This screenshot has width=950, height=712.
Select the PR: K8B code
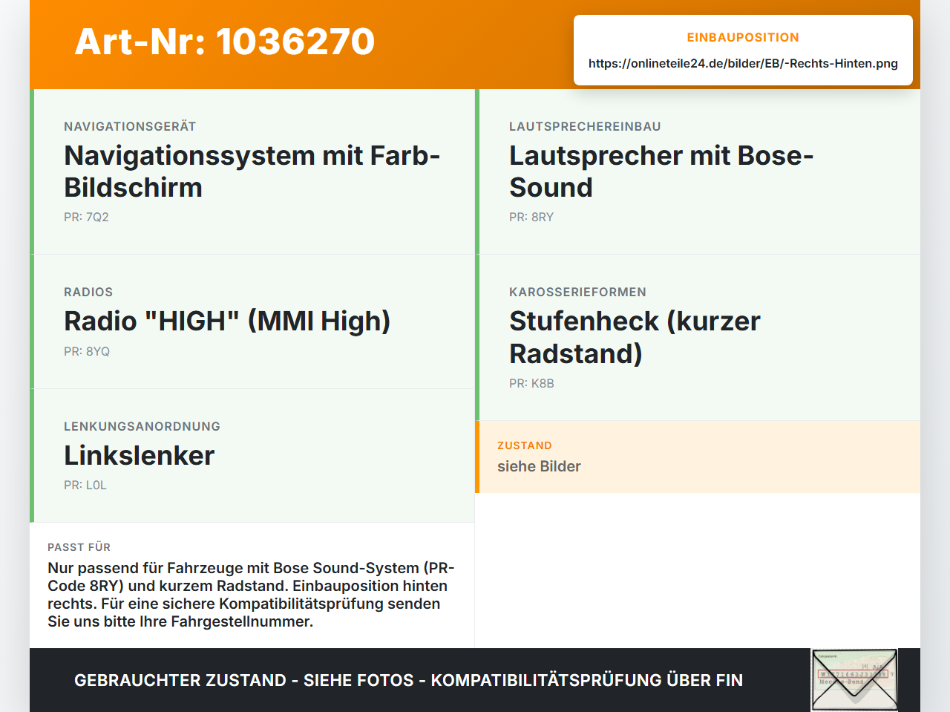[x=531, y=383]
